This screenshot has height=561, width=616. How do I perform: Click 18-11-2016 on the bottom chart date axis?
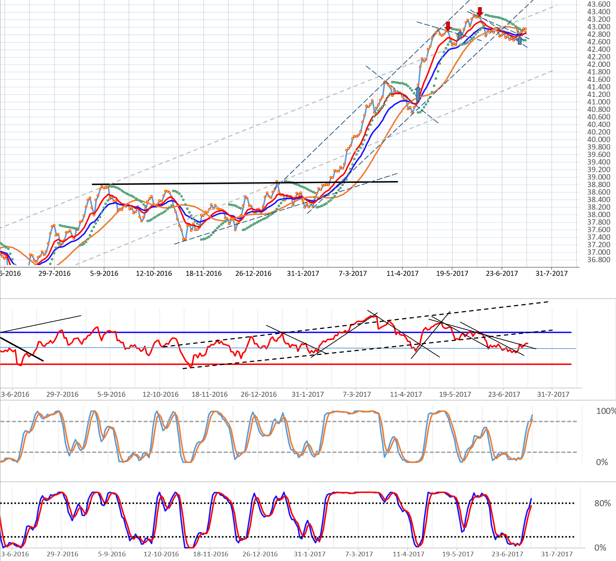coord(211,554)
